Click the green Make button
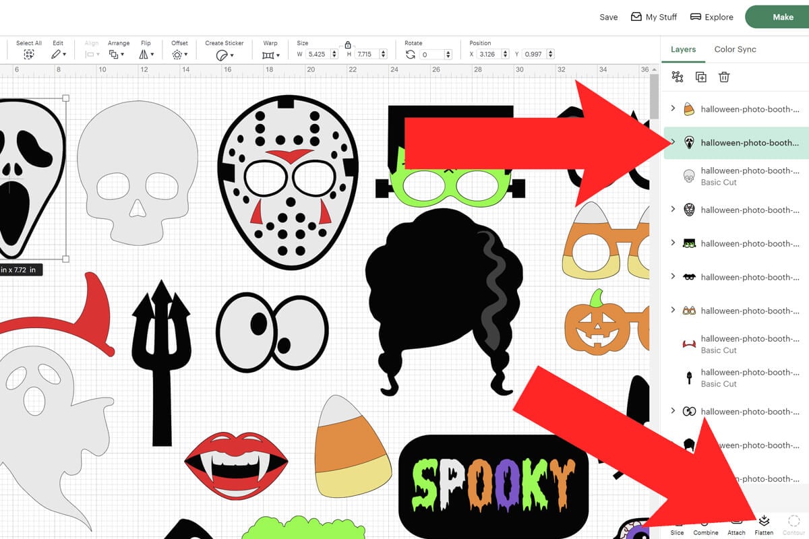Screen dimensions: 809x539 tap(782, 17)
